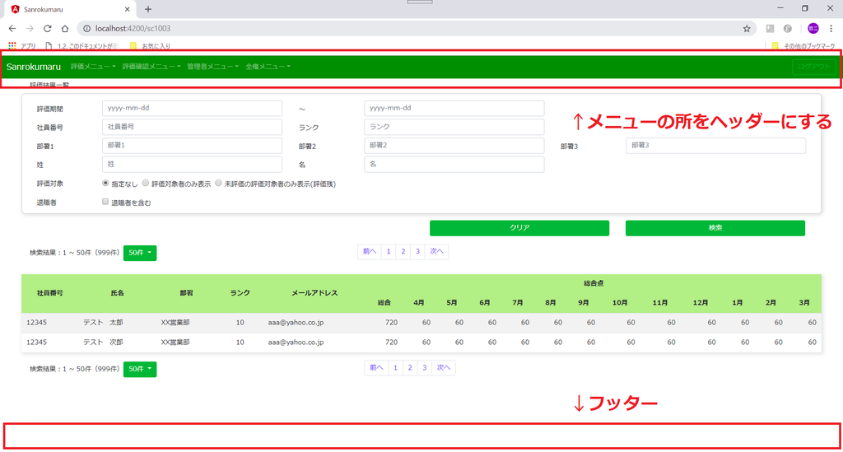Image resolution: width=843 pixels, height=452 pixels.
Task: Click the browser forward arrow
Action: tap(30, 29)
